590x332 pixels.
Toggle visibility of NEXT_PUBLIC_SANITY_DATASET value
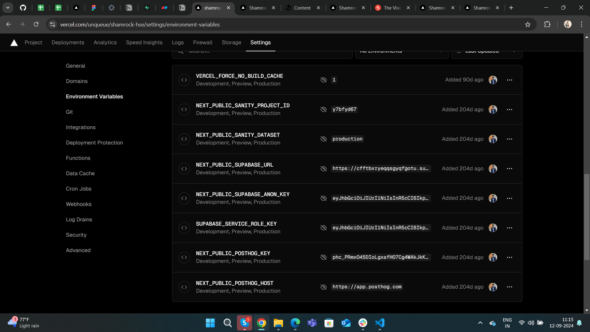(x=323, y=139)
